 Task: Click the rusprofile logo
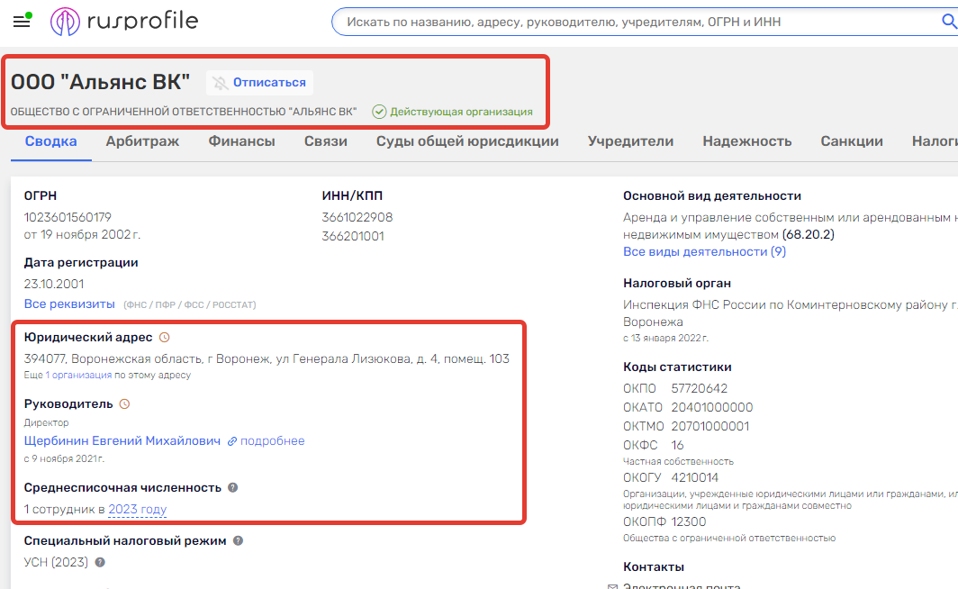(124, 22)
